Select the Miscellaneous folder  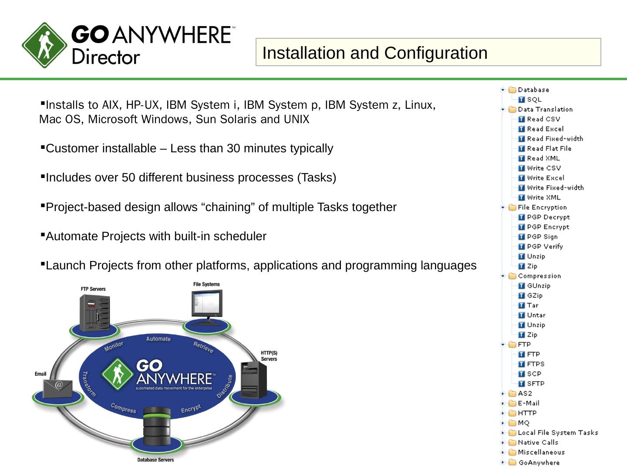coord(536,453)
